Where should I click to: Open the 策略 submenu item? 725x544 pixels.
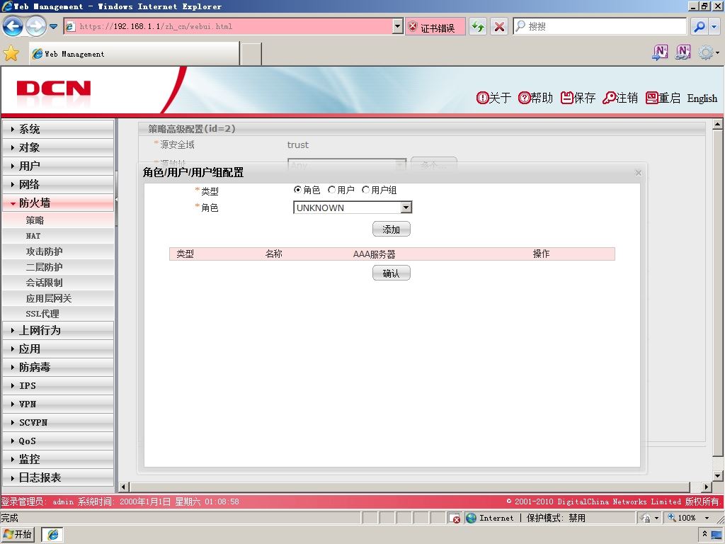[58, 220]
